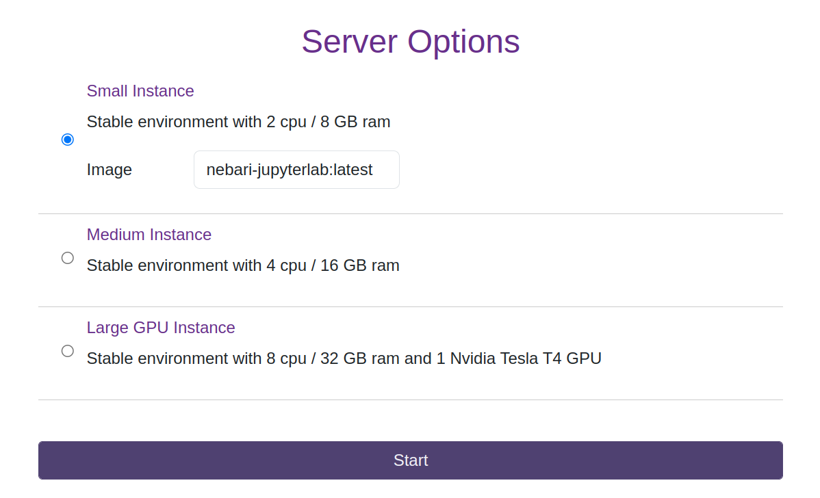Screen dimensions: 820x498
Task: Click the Large GPU Instance heading
Action: click(161, 327)
